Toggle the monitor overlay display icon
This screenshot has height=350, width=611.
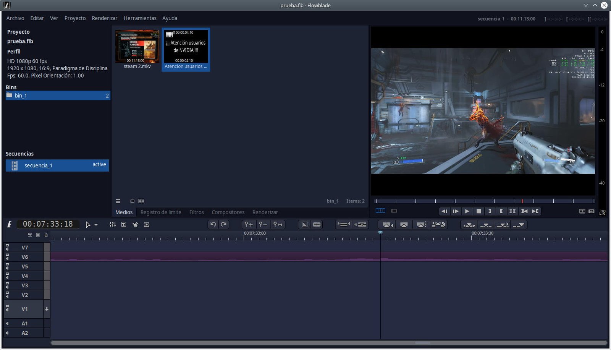[x=592, y=211]
